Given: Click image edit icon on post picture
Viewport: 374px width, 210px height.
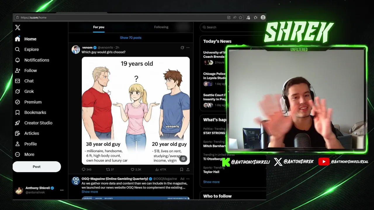Looking at the screenshot, I should point(183,159).
